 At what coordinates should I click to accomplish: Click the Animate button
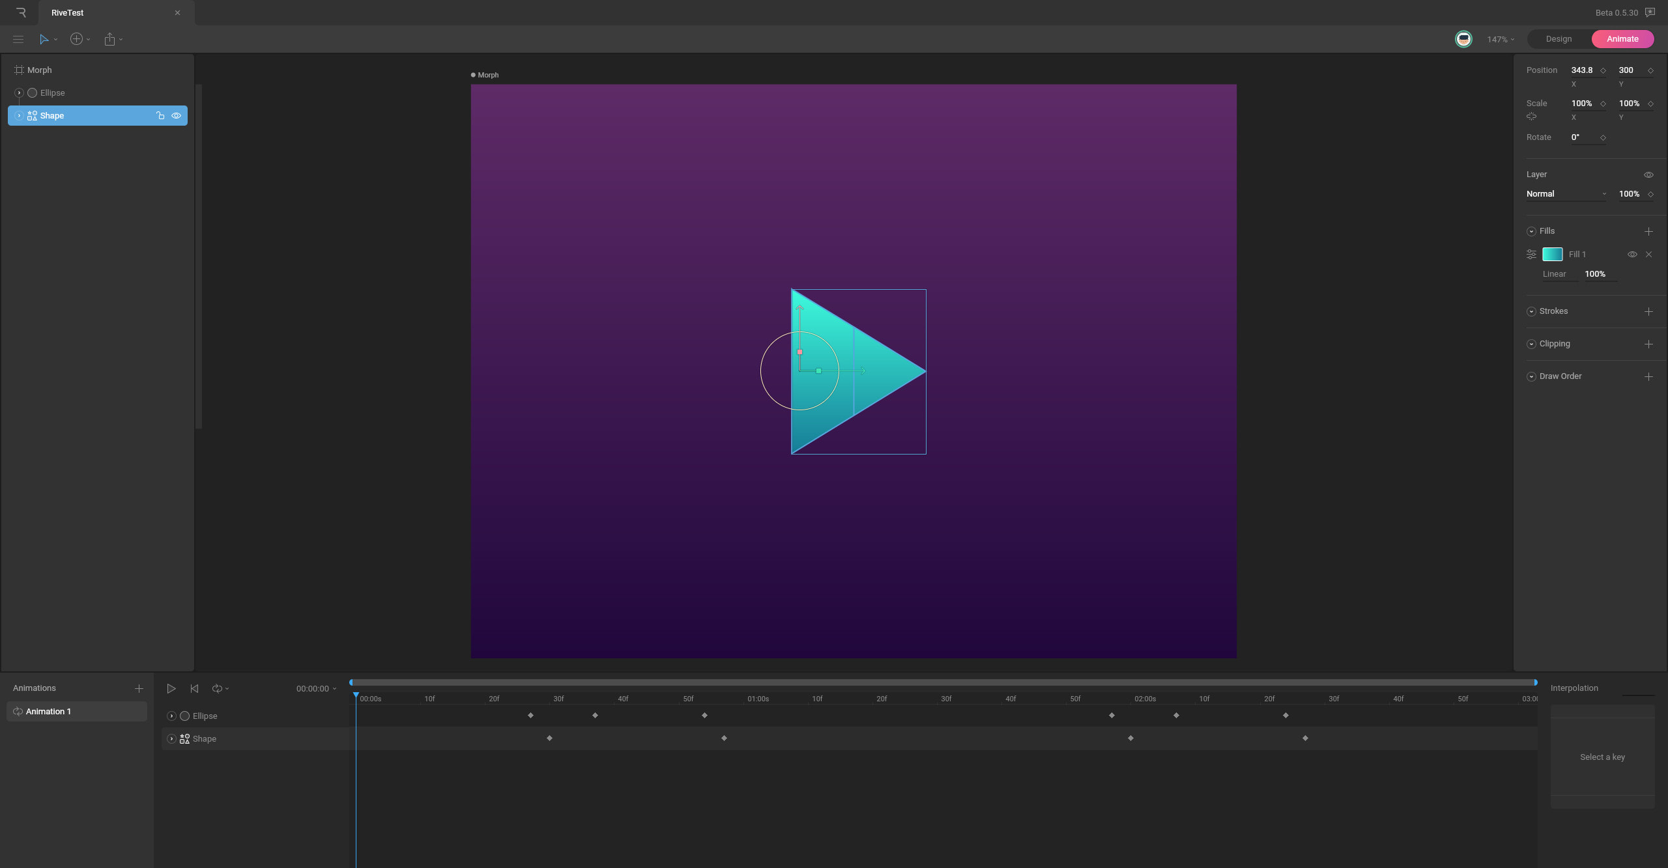(1622, 39)
